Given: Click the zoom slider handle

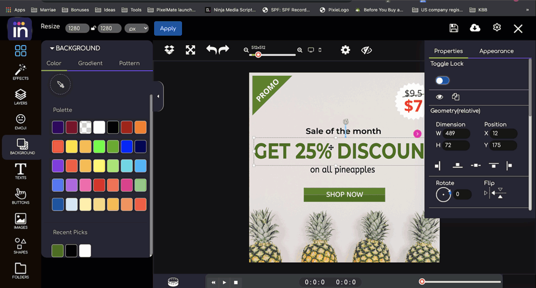Looking at the screenshot, I should click(259, 55).
